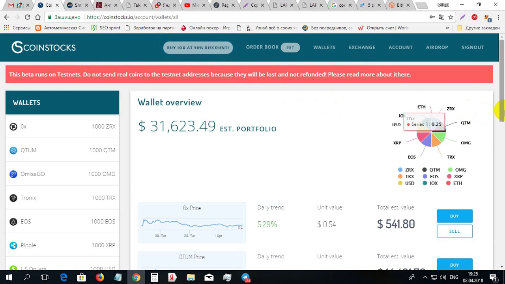
Task: Go to the Wallets nav item
Action: pos(324,47)
